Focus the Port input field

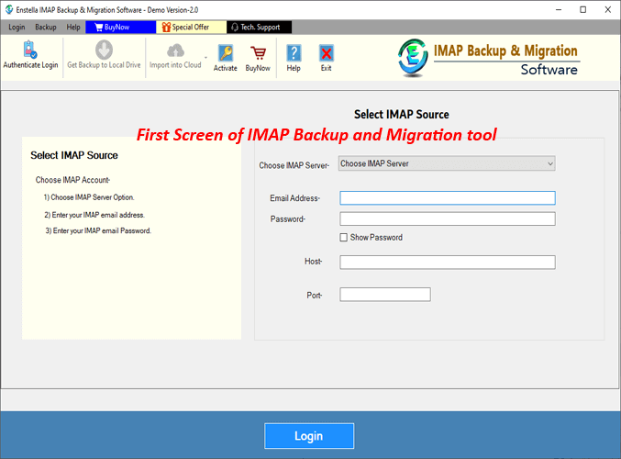point(385,295)
